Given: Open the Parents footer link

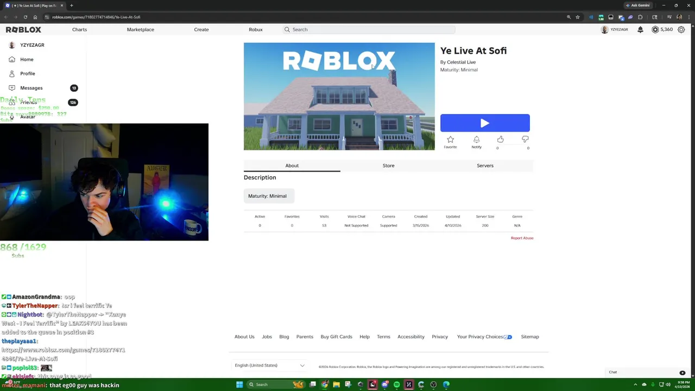Looking at the screenshot, I should pyautogui.click(x=305, y=337).
